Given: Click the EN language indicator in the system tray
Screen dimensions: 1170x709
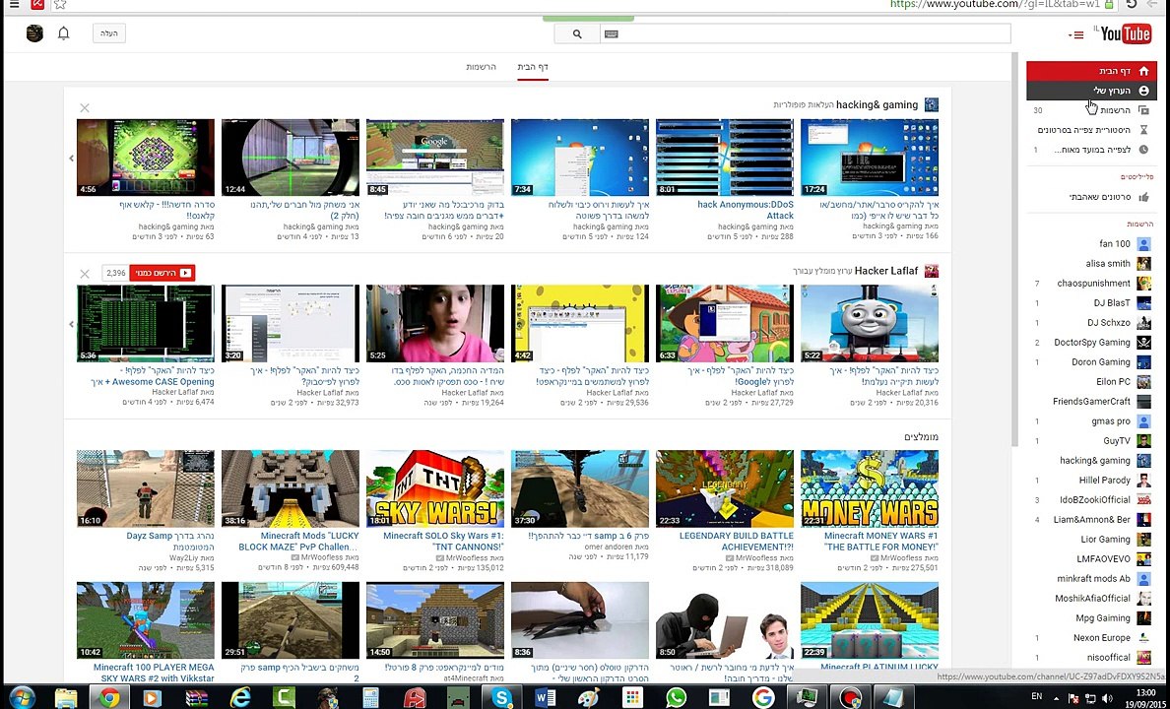Looking at the screenshot, I should (x=1036, y=696).
